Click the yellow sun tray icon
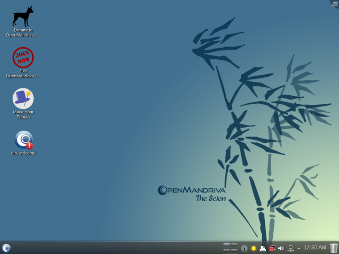Screen dimensions: 339x254 [x=253, y=248]
